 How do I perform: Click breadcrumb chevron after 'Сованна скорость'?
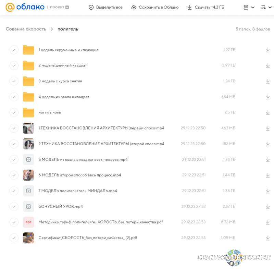52,29
